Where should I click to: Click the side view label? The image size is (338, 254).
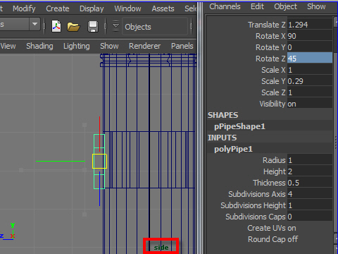tap(161, 247)
